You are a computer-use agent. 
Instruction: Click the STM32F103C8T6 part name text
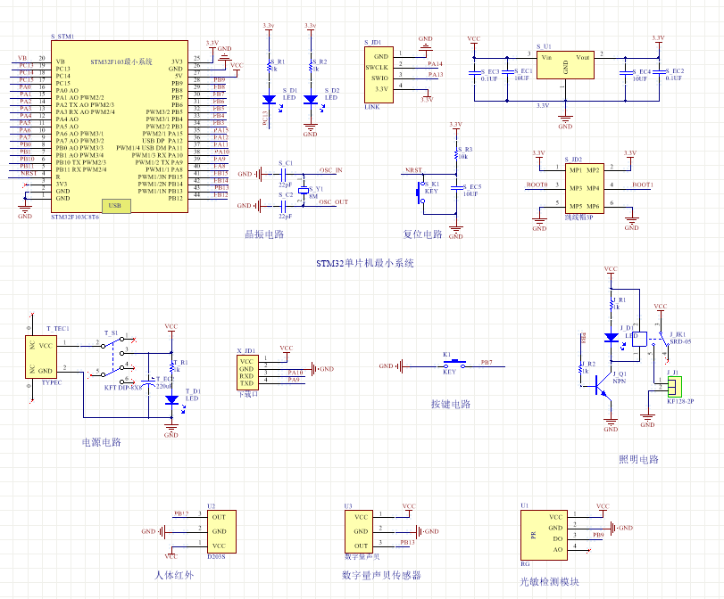(x=75, y=217)
